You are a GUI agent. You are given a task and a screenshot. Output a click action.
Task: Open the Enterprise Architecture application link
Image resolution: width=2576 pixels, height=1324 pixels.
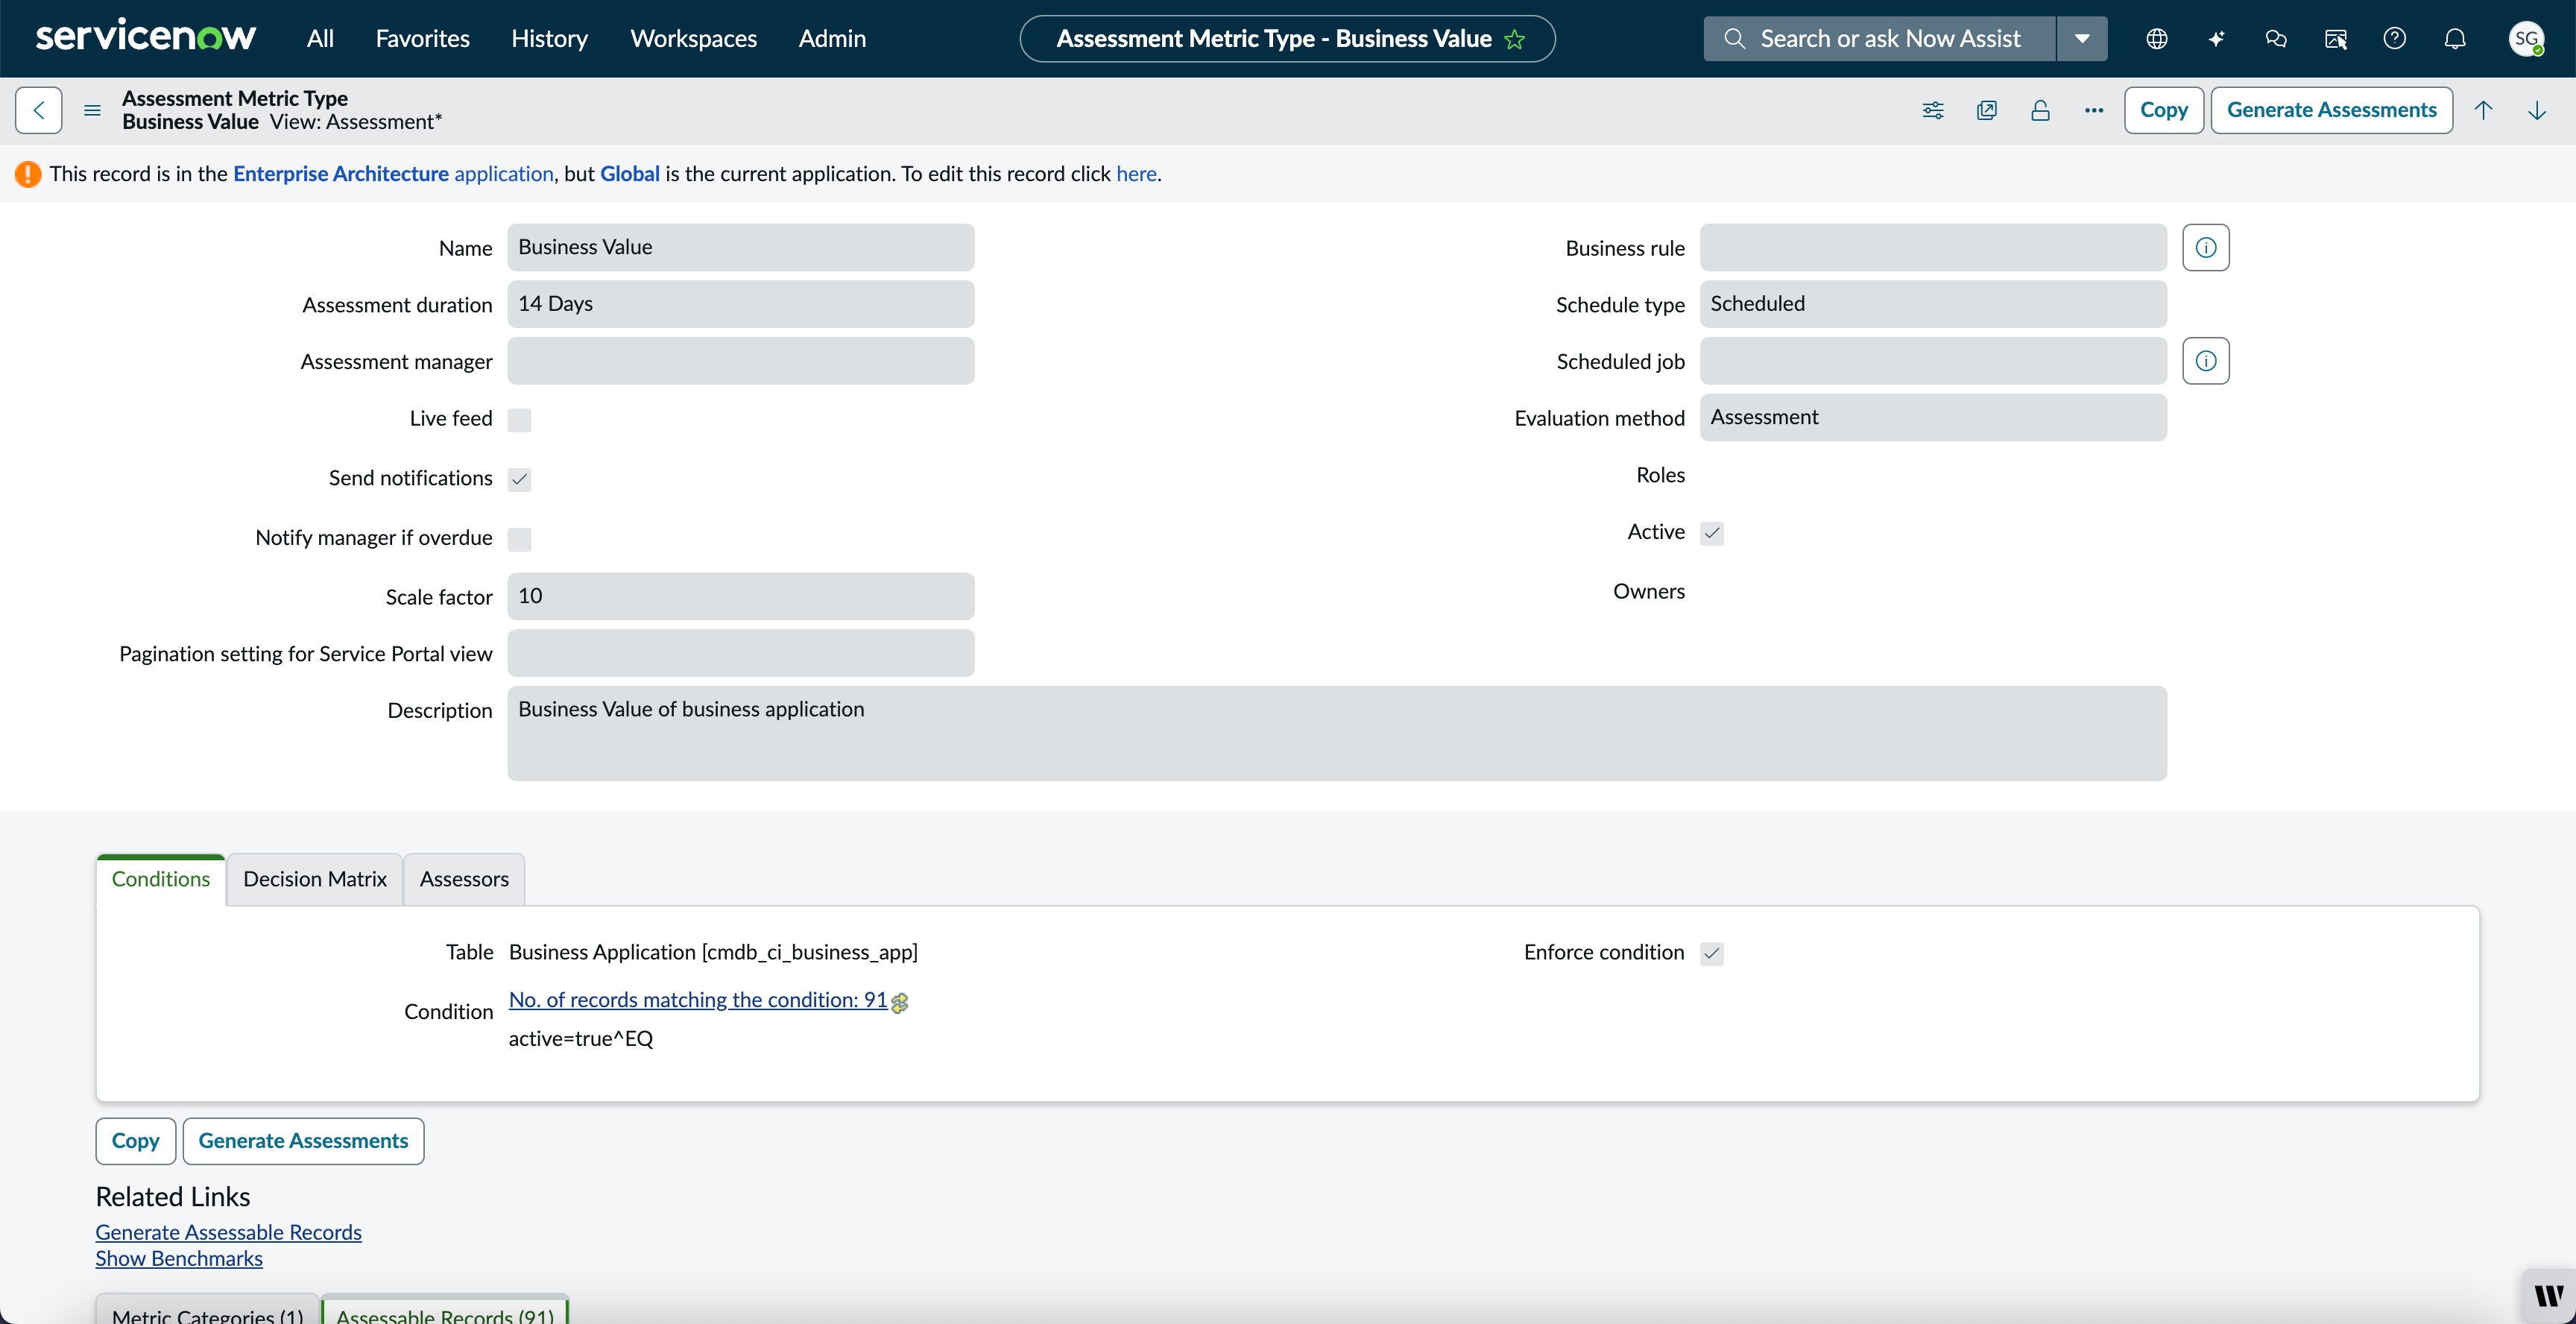393,174
